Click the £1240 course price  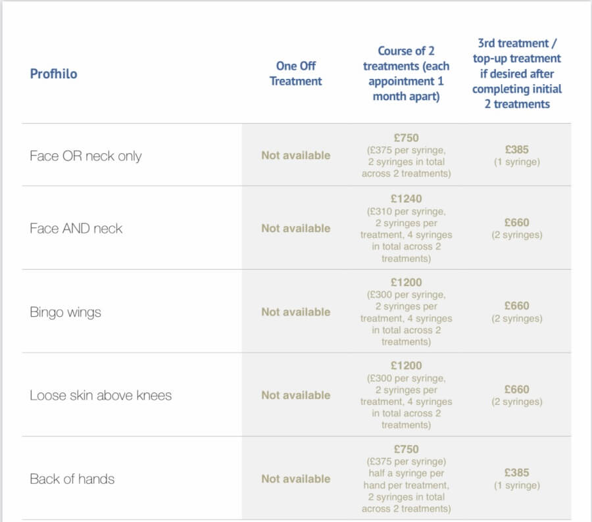(x=407, y=199)
